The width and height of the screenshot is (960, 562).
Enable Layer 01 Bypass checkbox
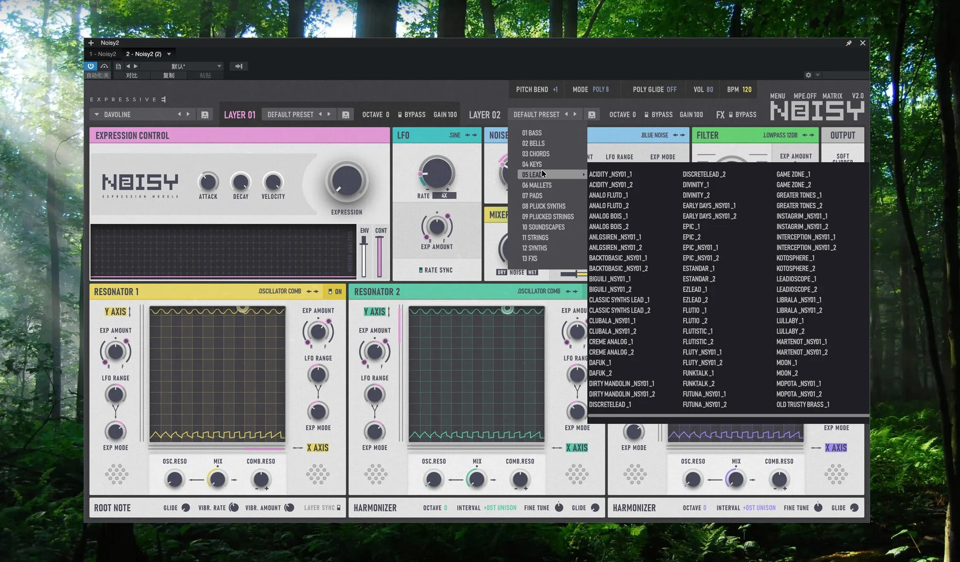pos(400,115)
